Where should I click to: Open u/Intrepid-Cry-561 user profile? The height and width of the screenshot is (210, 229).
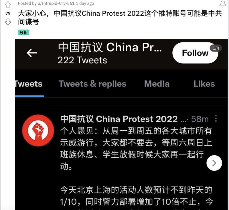(56, 3)
